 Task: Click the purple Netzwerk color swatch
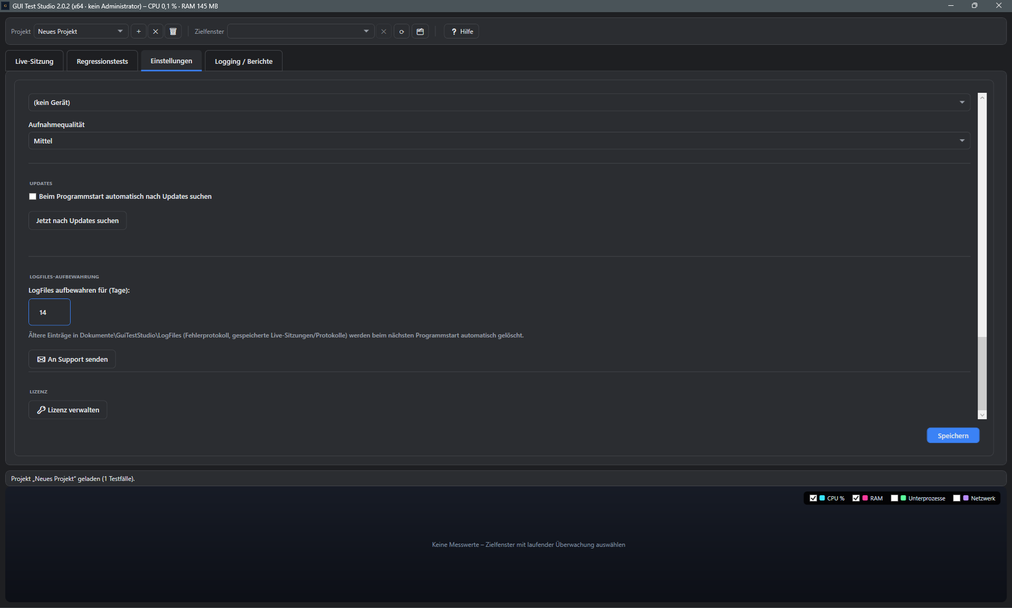pos(966,498)
